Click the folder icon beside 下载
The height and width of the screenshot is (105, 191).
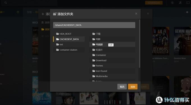pos(94,34)
